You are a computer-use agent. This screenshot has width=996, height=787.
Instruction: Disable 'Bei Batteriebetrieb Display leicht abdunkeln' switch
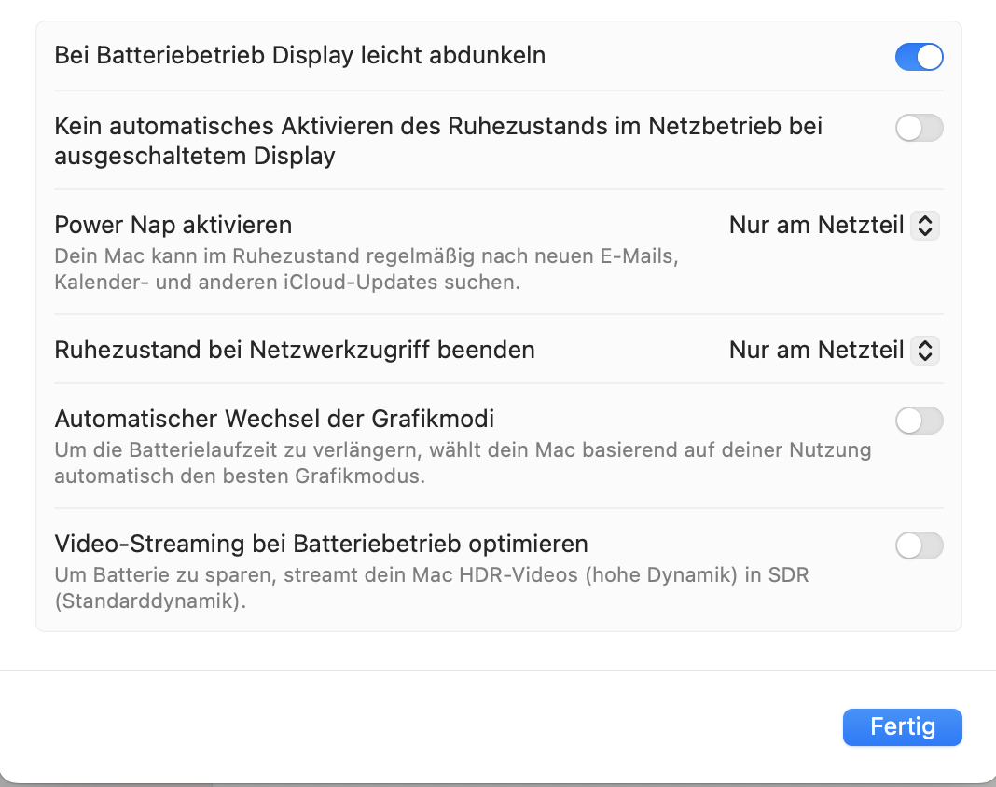tap(920, 57)
